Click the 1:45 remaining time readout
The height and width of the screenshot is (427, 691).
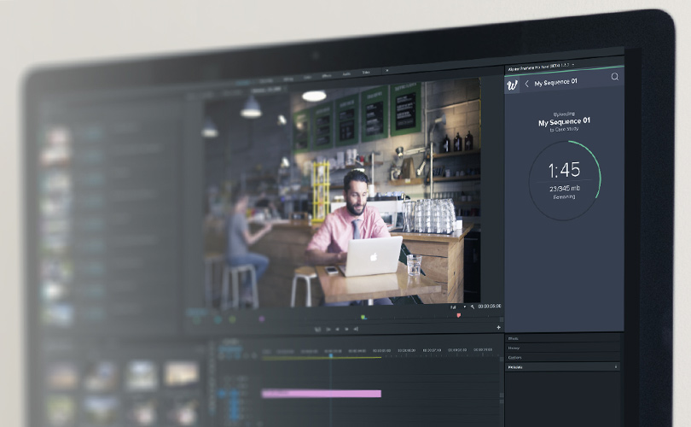564,170
